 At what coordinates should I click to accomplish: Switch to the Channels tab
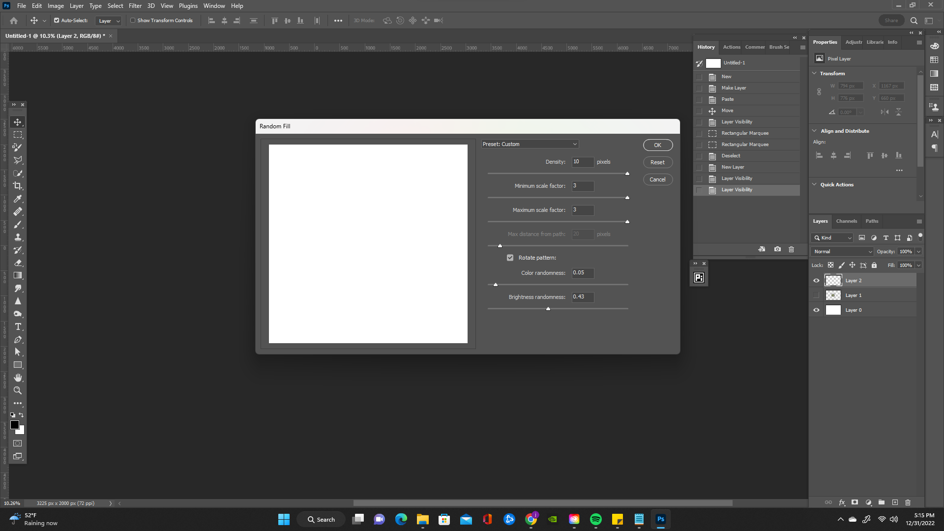pyautogui.click(x=846, y=221)
